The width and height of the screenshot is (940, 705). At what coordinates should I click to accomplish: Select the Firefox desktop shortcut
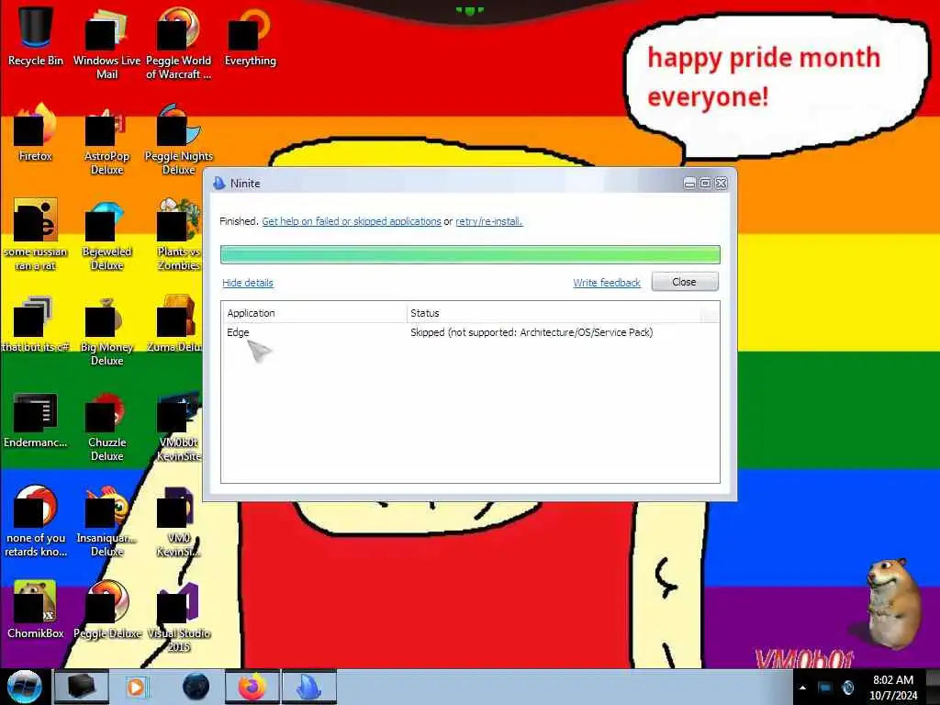[x=36, y=132]
